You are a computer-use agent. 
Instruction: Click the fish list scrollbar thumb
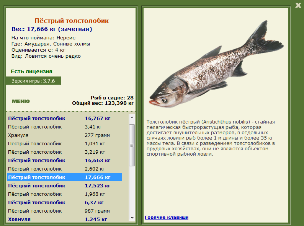pyautogui.click(x=132, y=145)
